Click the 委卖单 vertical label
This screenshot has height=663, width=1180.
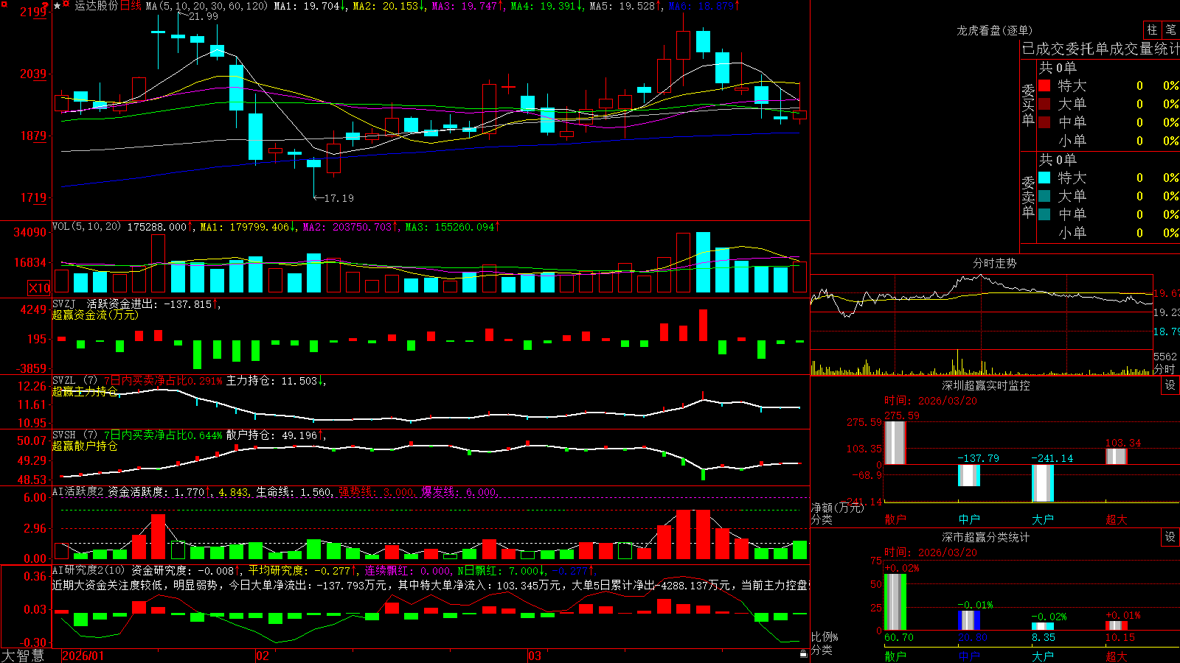point(1028,197)
